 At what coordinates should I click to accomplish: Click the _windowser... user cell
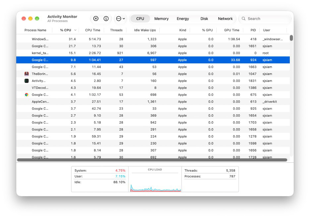[x=273, y=39]
